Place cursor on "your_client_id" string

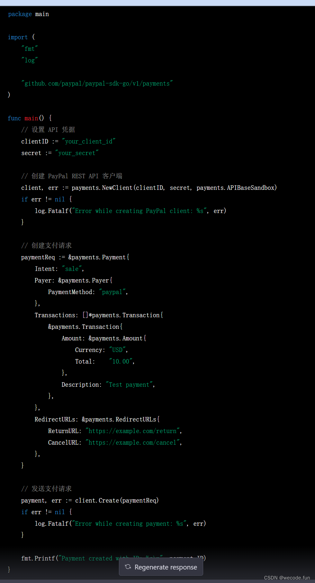pos(88,142)
